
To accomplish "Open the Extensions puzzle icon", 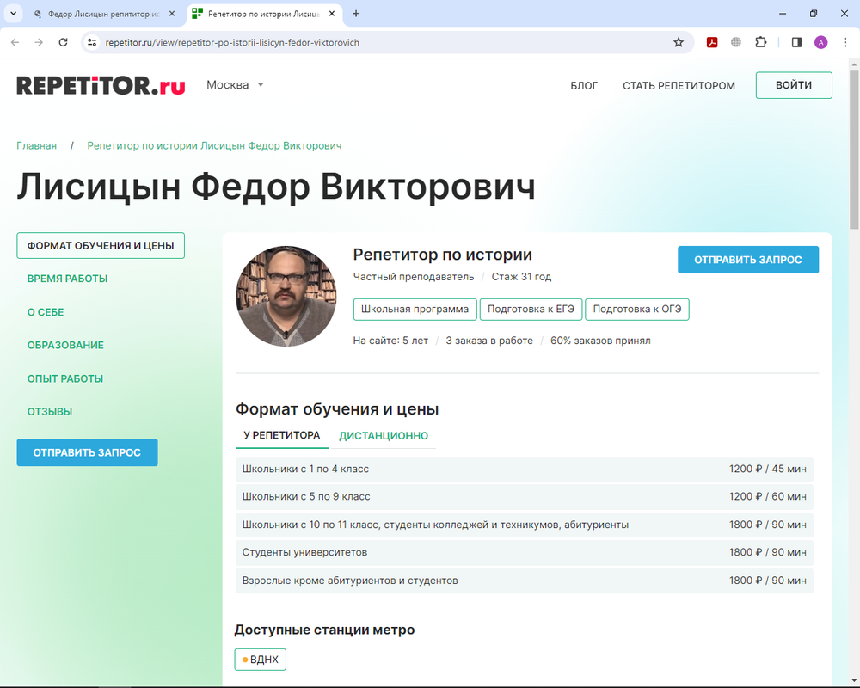I will click(761, 42).
